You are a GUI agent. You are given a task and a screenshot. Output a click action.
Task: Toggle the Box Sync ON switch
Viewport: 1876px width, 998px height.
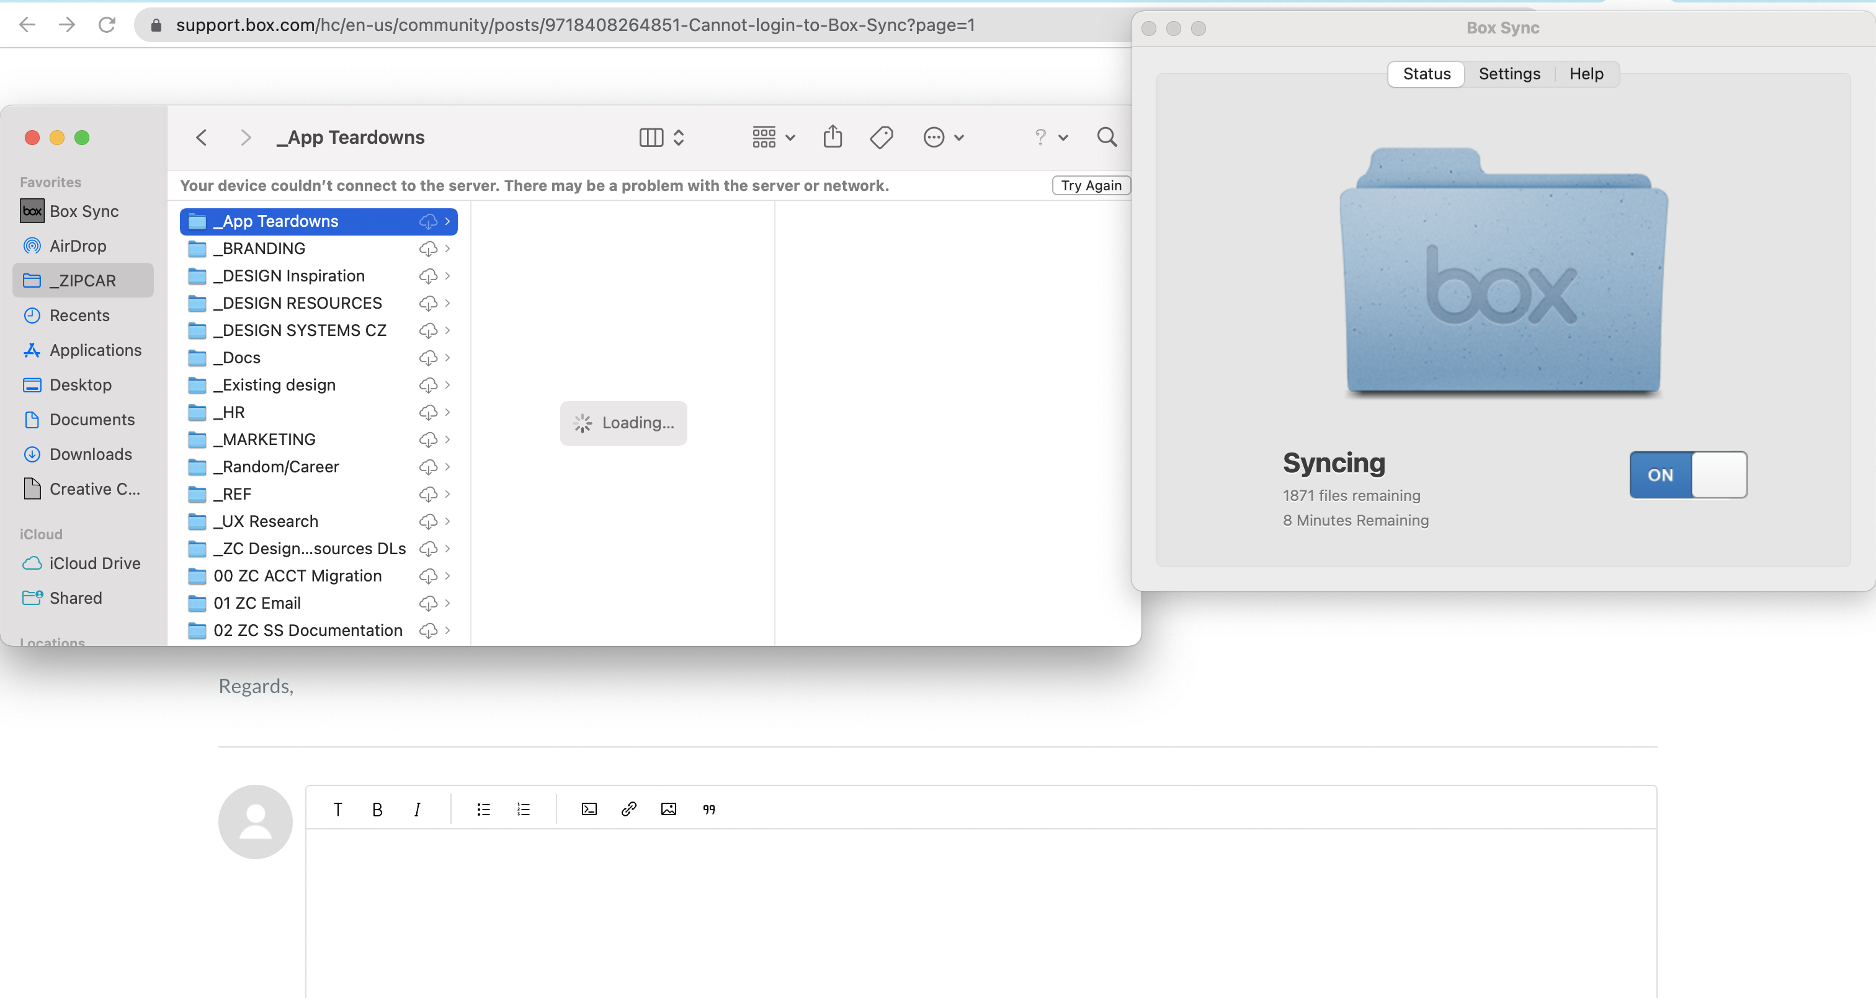[x=1687, y=475]
